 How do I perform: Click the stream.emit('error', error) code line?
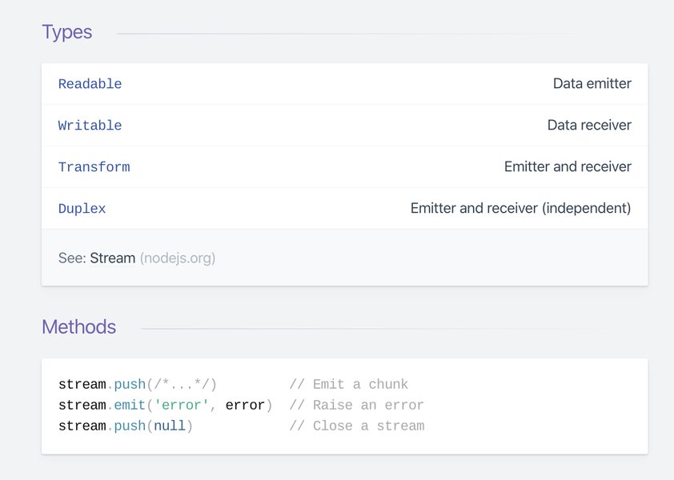[166, 406]
